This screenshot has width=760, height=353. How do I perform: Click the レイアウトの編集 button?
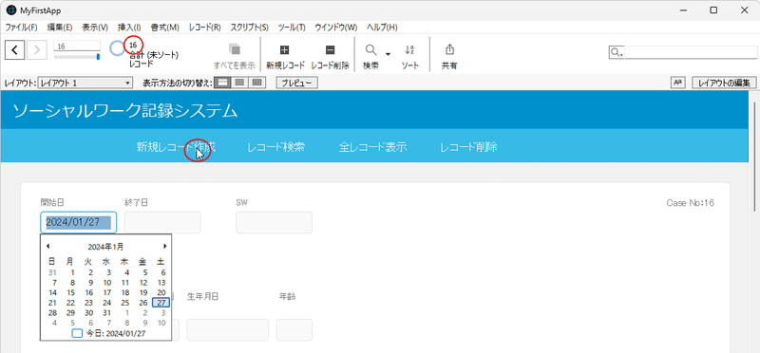(x=724, y=84)
